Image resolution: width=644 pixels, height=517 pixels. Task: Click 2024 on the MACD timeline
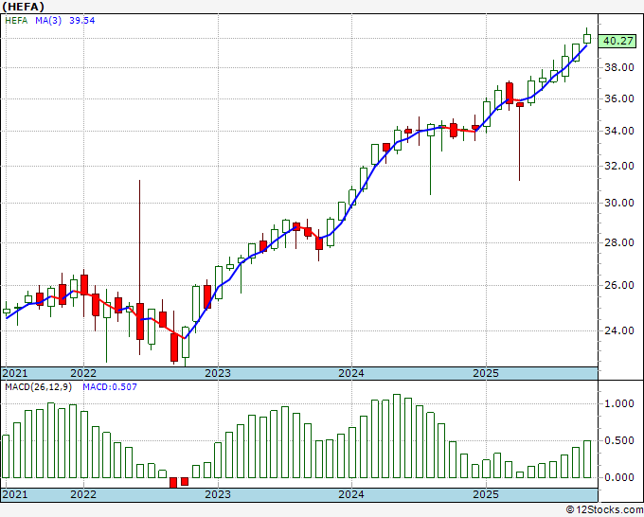coord(351,494)
